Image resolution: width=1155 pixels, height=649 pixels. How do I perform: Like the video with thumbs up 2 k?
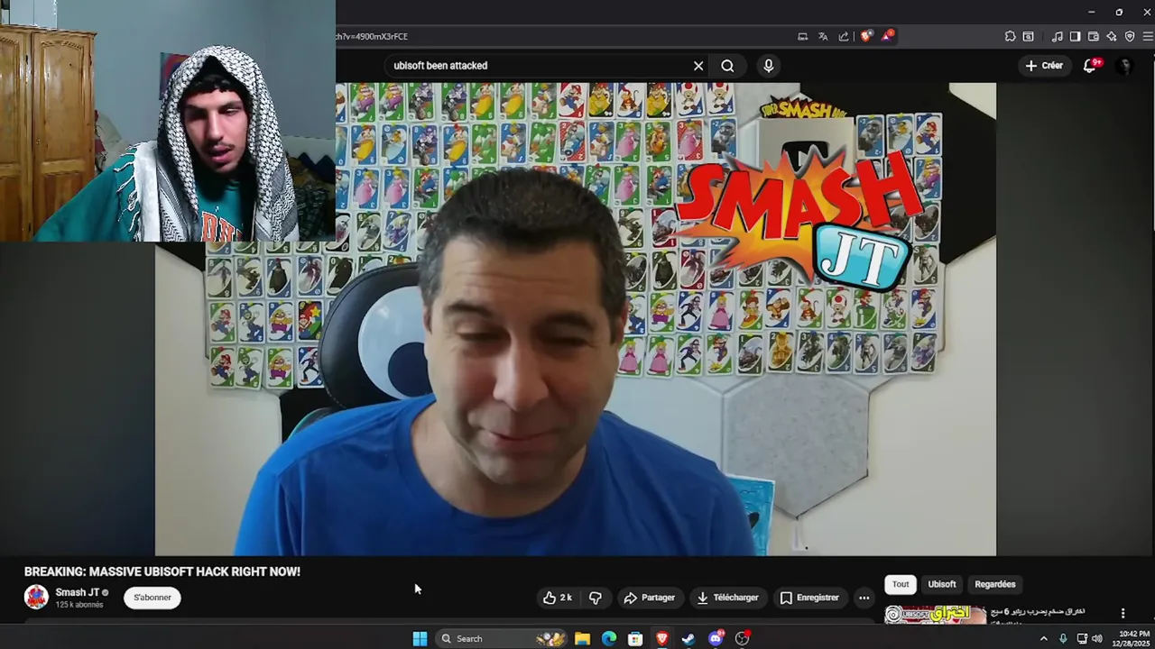click(558, 598)
